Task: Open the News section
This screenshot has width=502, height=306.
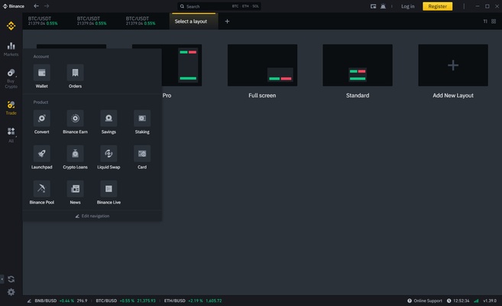Action: coord(75,193)
